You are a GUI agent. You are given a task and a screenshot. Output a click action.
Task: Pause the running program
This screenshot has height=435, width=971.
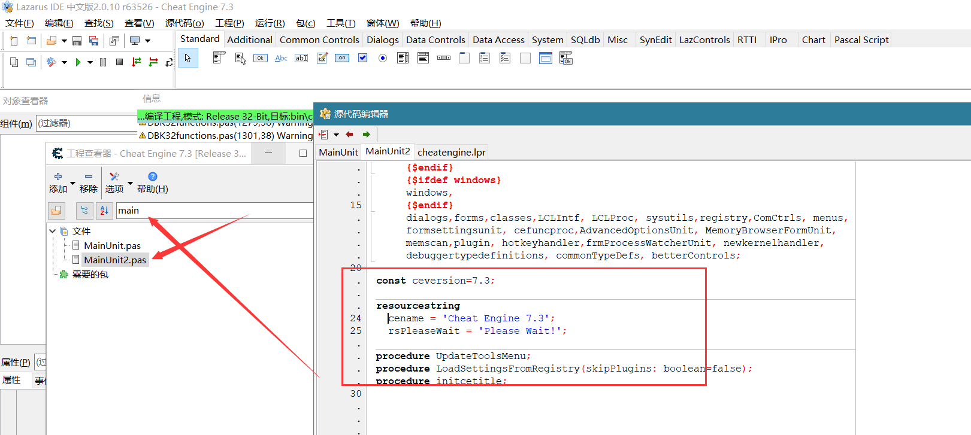tap(103, 62)
